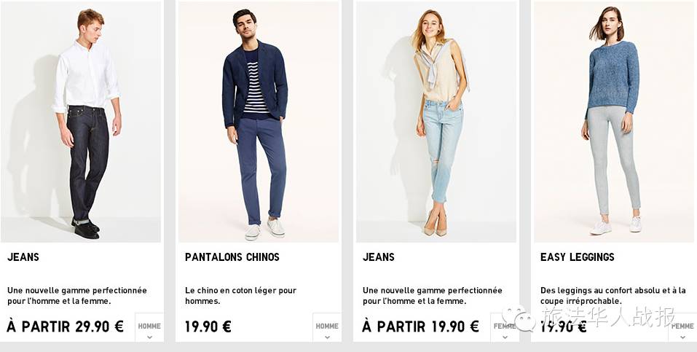
Task: Open the first JEANS title for men
Action: pos(23,257)
